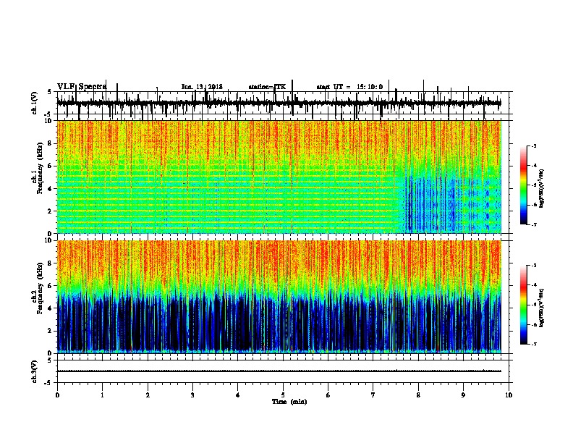Click the time axis tick label "10"
Image resolution: width=573 pixels, height=443 pixels.
509,395
